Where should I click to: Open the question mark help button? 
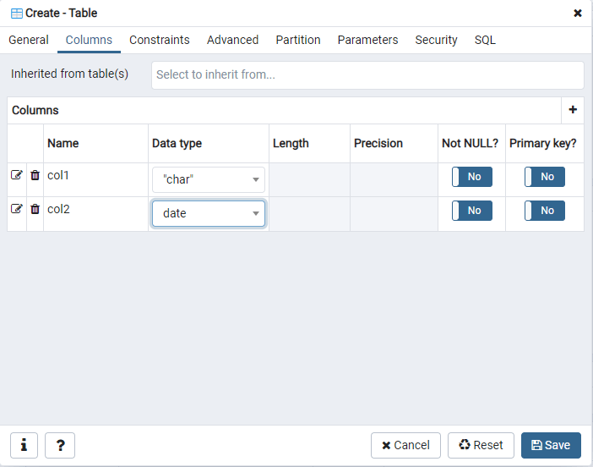point(61,445)
